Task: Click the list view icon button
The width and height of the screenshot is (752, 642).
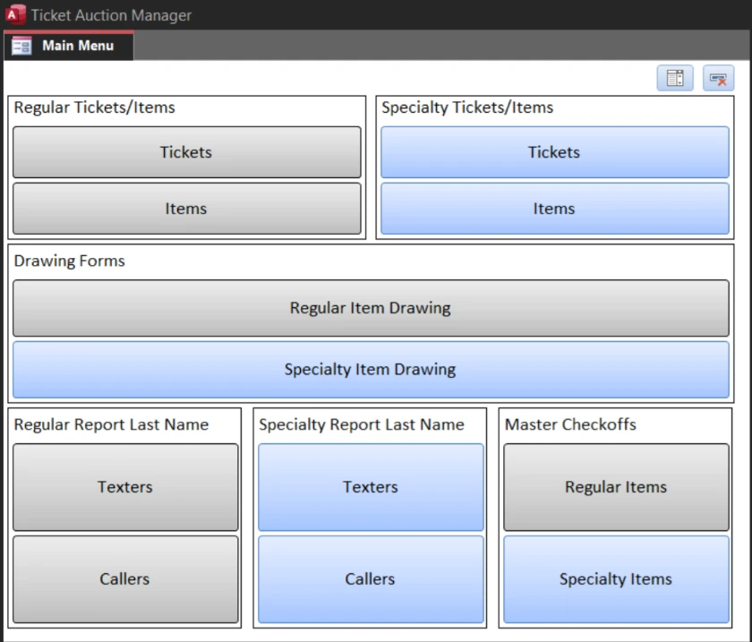Action: [675, 78]
